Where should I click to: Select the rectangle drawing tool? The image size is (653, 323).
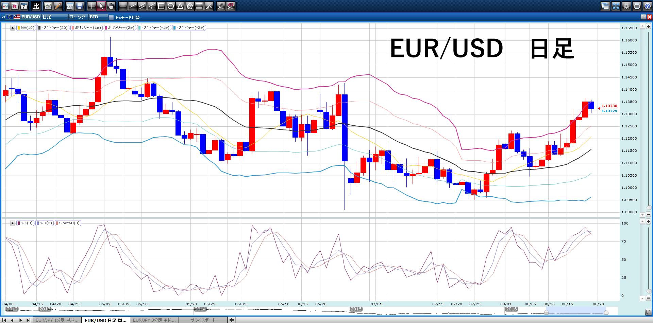161,6
